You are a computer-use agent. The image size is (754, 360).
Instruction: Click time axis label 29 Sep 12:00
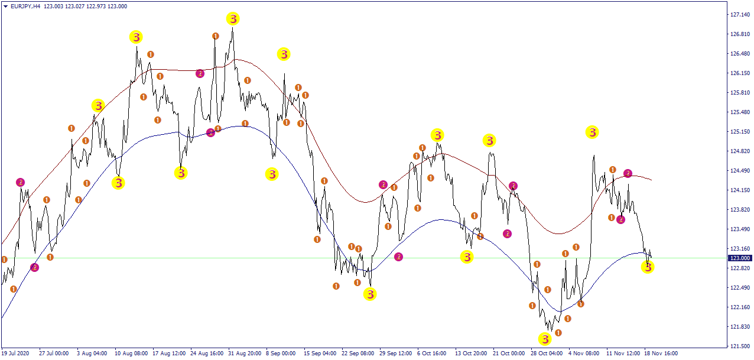click(396, 353)
